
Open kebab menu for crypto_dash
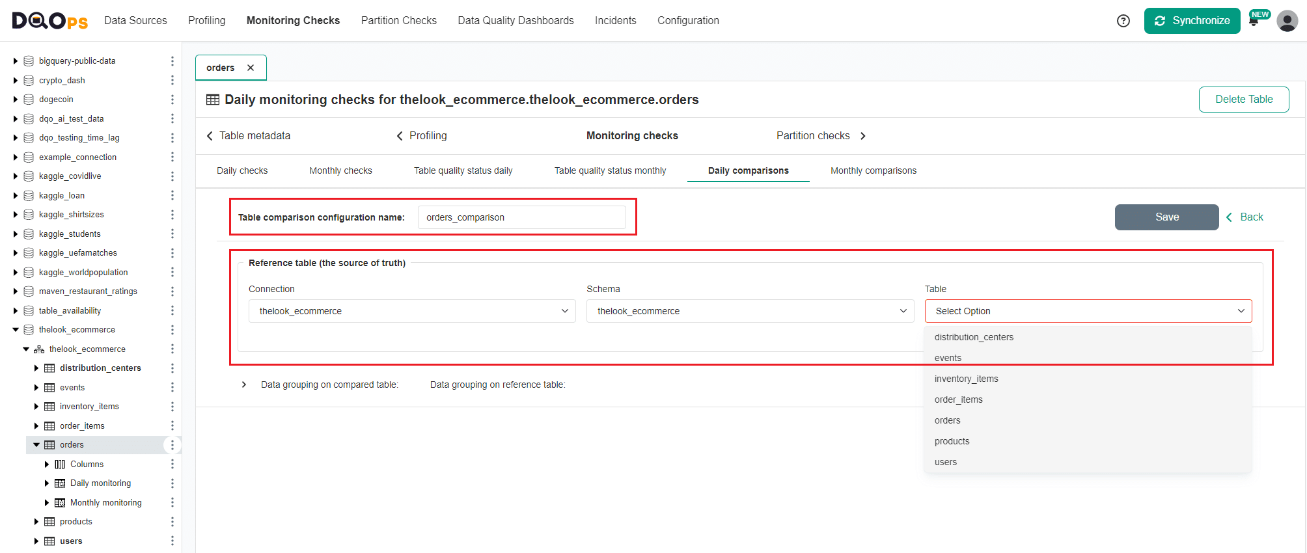pos(172,80)
